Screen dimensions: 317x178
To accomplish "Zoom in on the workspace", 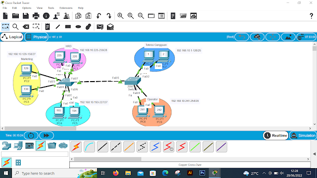I will [x=120, y=16].
